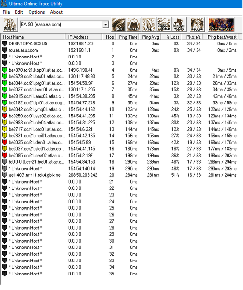Viewport: 243px width, 290px height.
Task: Open the UO Home page banner
Action: tap(221, 25)
